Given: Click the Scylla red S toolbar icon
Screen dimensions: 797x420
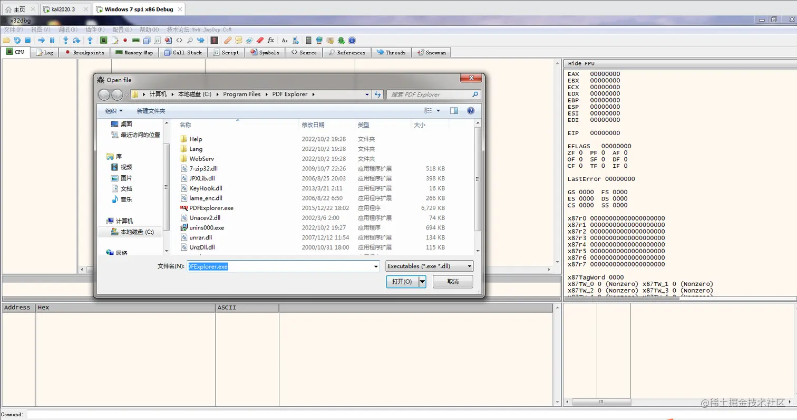Looking at the screenshot, I should (214, 40).
